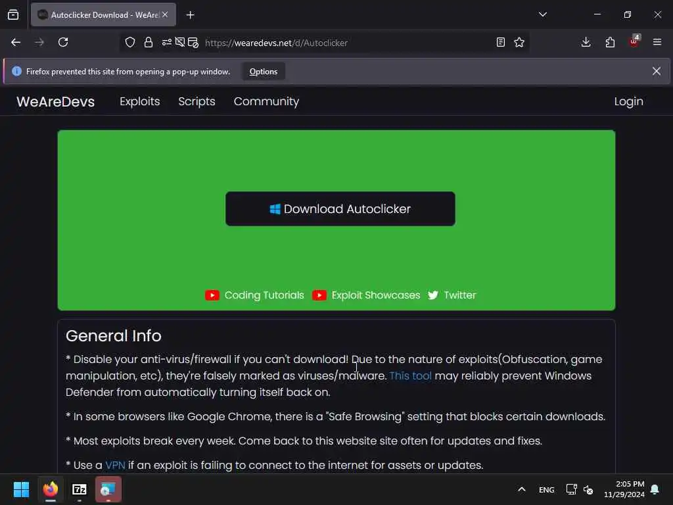
Task: Open 7-Zip from the taskbar
Action: [80, 489]
